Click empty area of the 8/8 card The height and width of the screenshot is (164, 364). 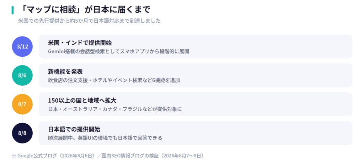pos(255,133)
